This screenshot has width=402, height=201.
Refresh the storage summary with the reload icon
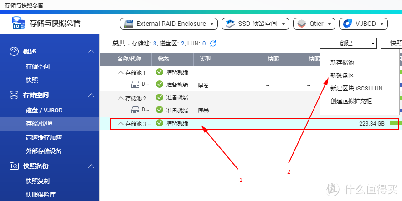click(213, 44)
